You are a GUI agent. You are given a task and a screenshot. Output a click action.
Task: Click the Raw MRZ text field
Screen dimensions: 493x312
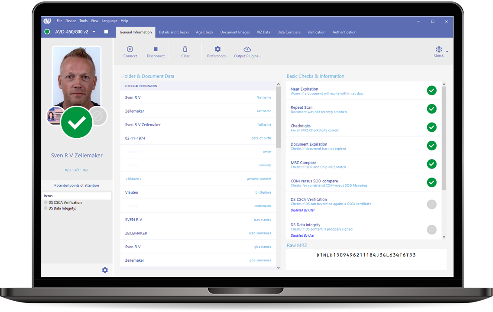(x=366, y=260)
